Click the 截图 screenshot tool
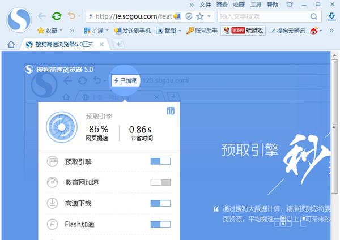340x240 pixels. 166,31
